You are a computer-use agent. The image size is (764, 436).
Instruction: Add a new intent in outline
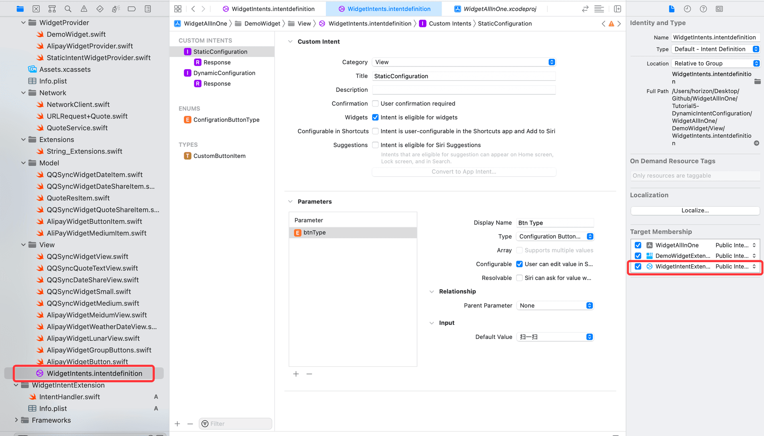tap(177, 424)
